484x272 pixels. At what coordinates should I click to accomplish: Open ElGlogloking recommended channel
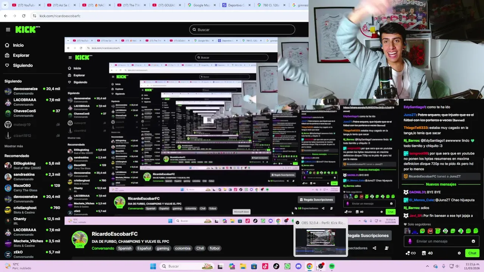32,165
